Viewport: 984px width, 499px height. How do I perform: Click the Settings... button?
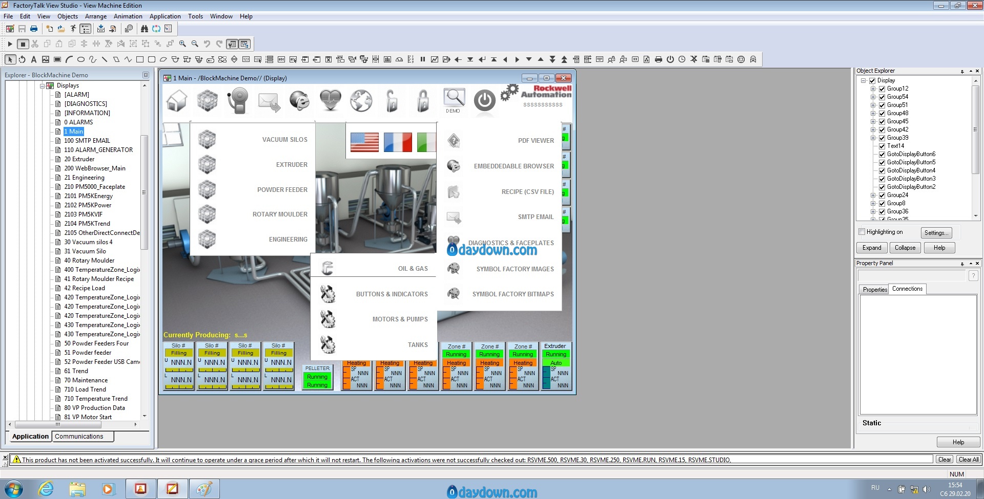[x=936, y=233]
